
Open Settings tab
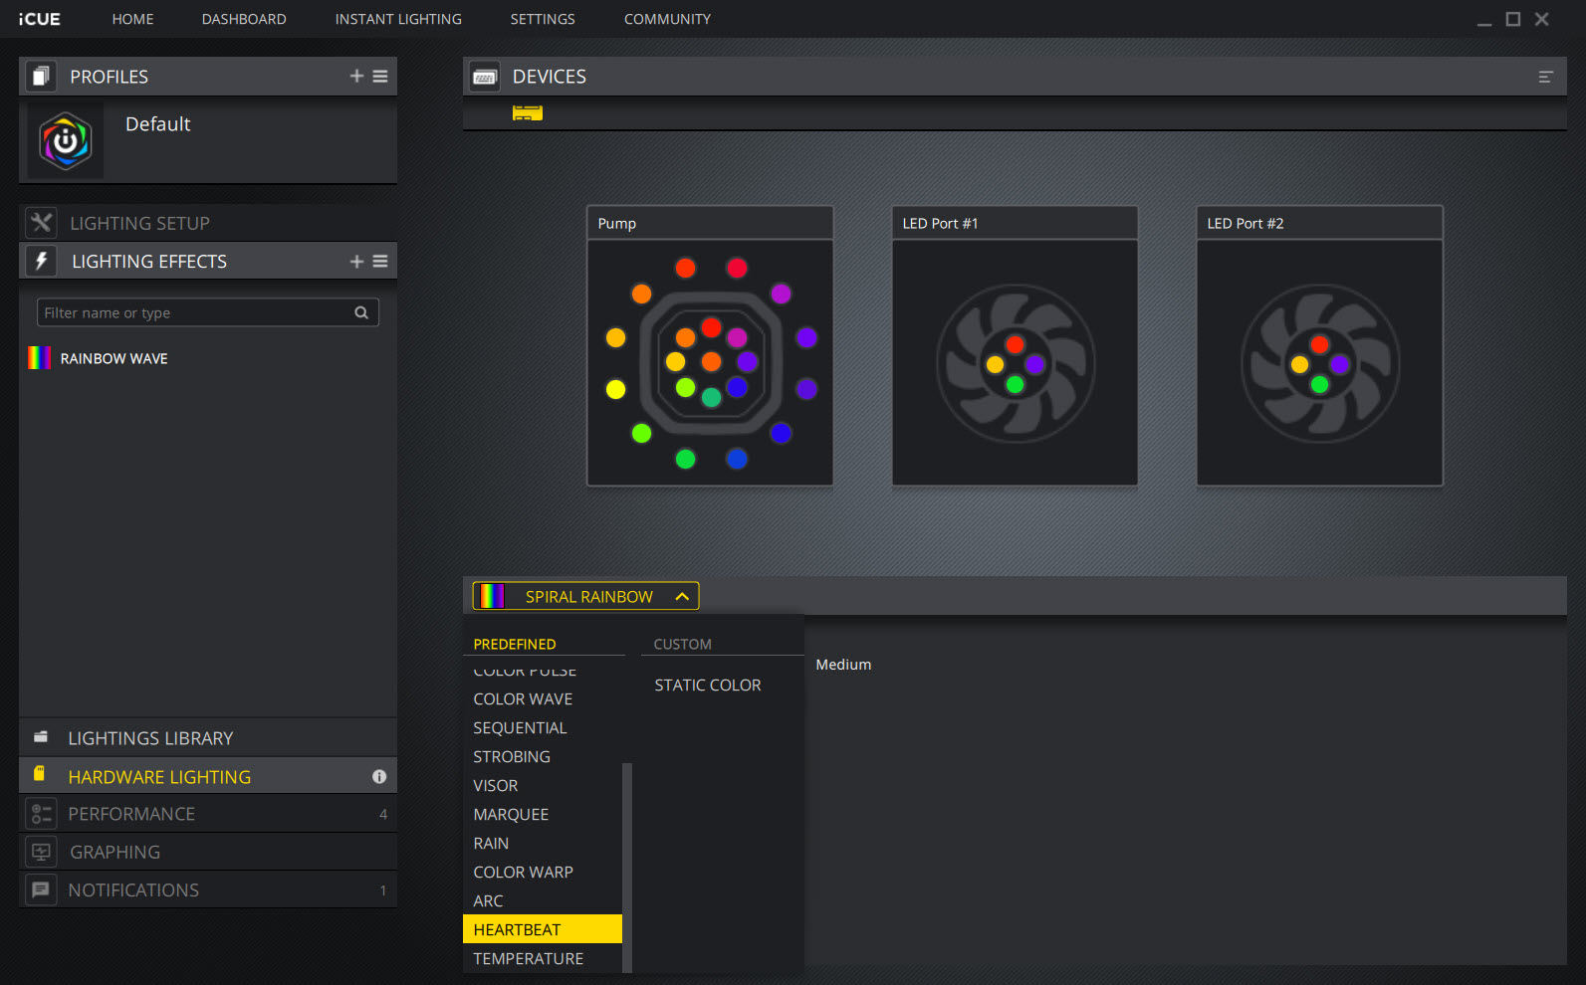[543, 19]
